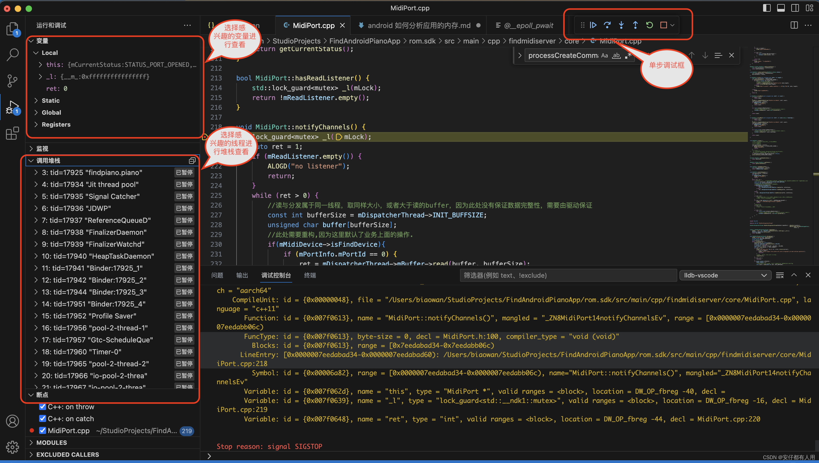Restart the debug session
Image resolution: width=819 pixels, height=463 pixels.
click(649, 25)
